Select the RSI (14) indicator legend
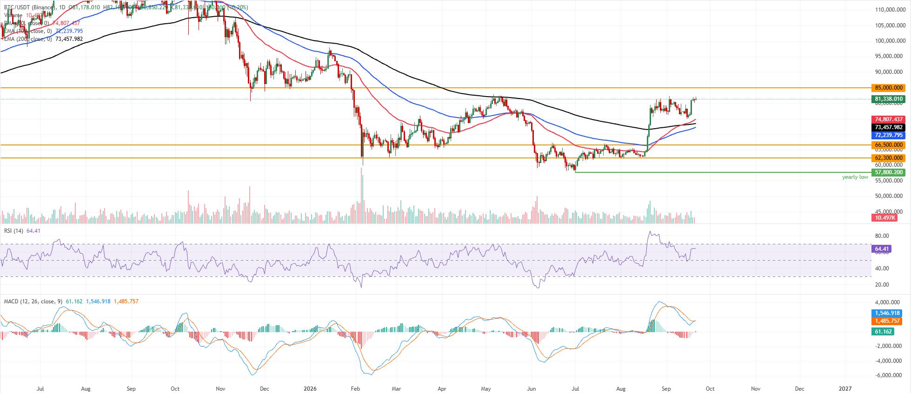Viewport: 911px width, 393px height. [13, 231]
